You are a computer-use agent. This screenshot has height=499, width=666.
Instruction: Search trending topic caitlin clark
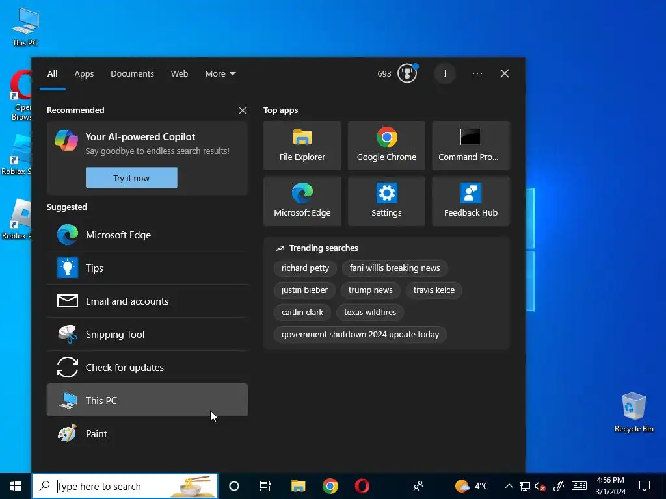[302, 313]
